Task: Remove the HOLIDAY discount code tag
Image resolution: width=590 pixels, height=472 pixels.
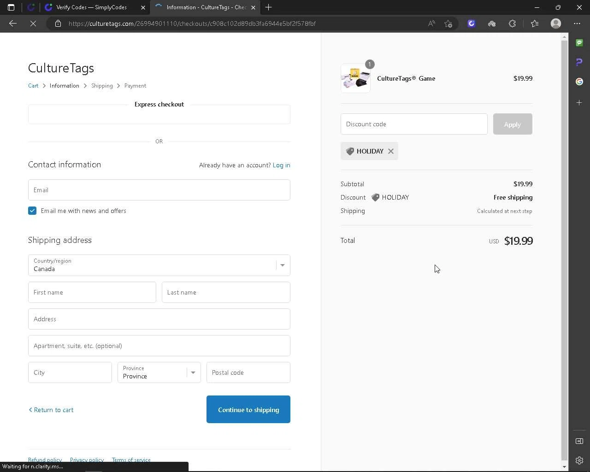Action: pyautogui.click(x=391, y=151)
